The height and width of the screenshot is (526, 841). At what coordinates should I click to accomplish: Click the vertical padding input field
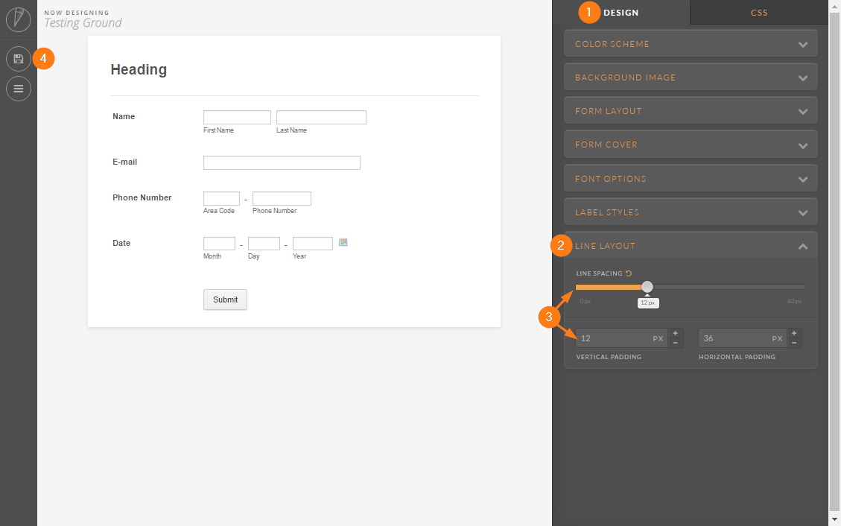(622, 338)
